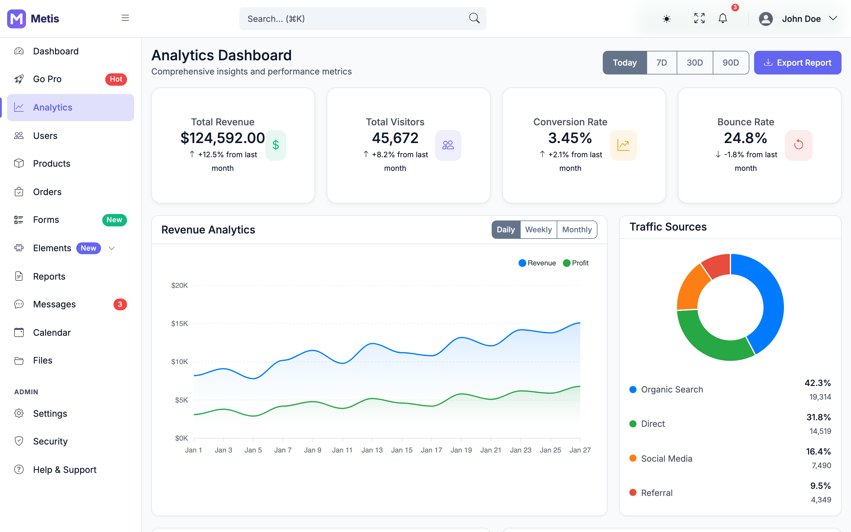851x532 pixels.
Task: Select the 30D time range
Action: (x=694, y=63)
